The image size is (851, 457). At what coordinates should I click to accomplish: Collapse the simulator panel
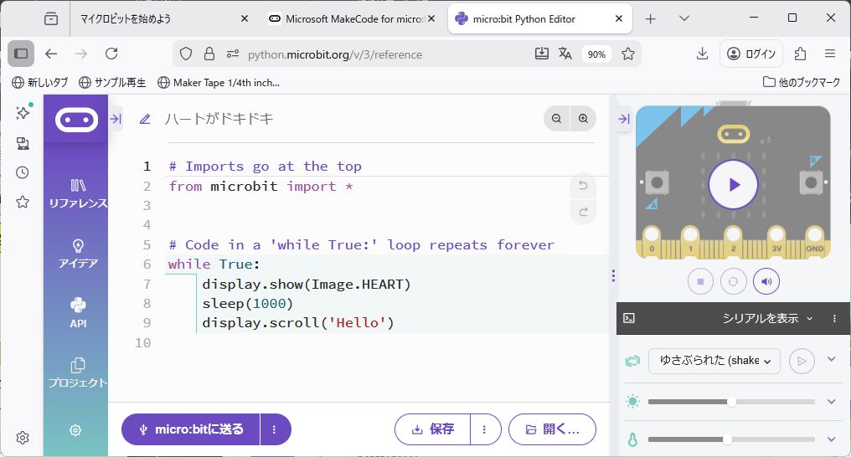624,120
